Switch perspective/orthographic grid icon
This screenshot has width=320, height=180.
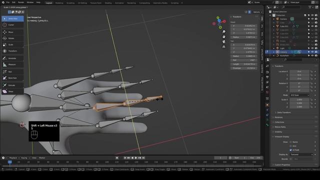224,46
